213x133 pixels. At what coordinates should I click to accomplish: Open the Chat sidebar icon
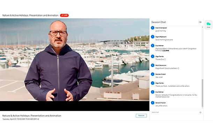point(208,25)
